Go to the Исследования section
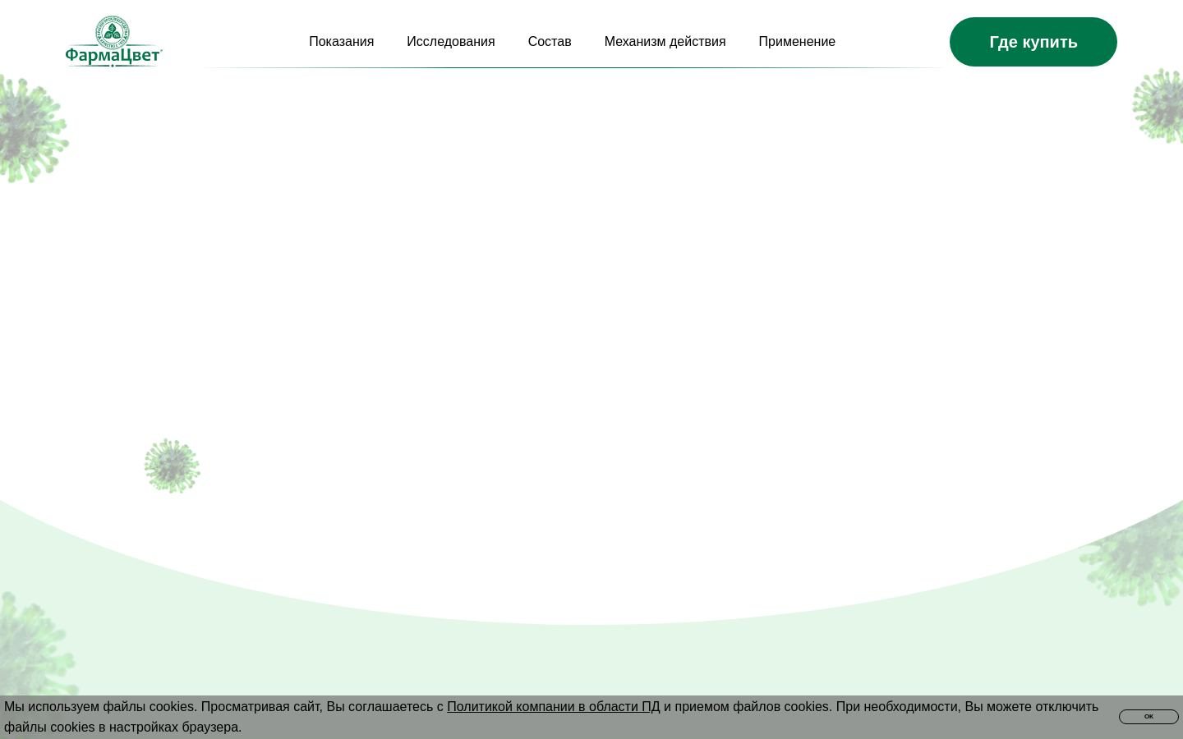 [x=450, y=42]
